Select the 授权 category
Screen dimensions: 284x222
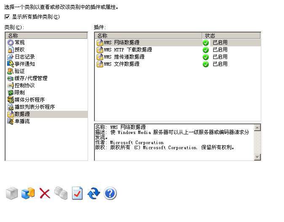coord(19,50)
